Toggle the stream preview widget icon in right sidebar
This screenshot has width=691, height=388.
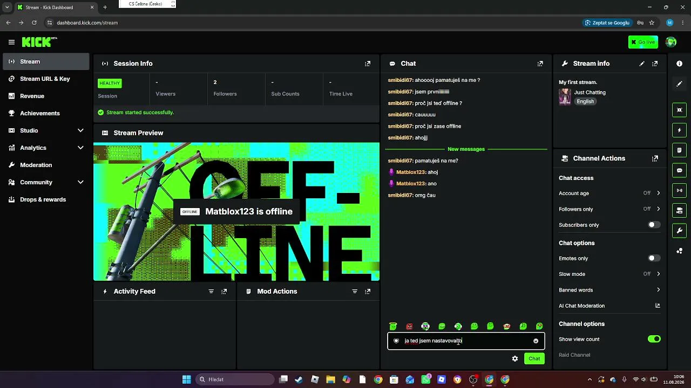pyautogui.click(x=679, y=110)
